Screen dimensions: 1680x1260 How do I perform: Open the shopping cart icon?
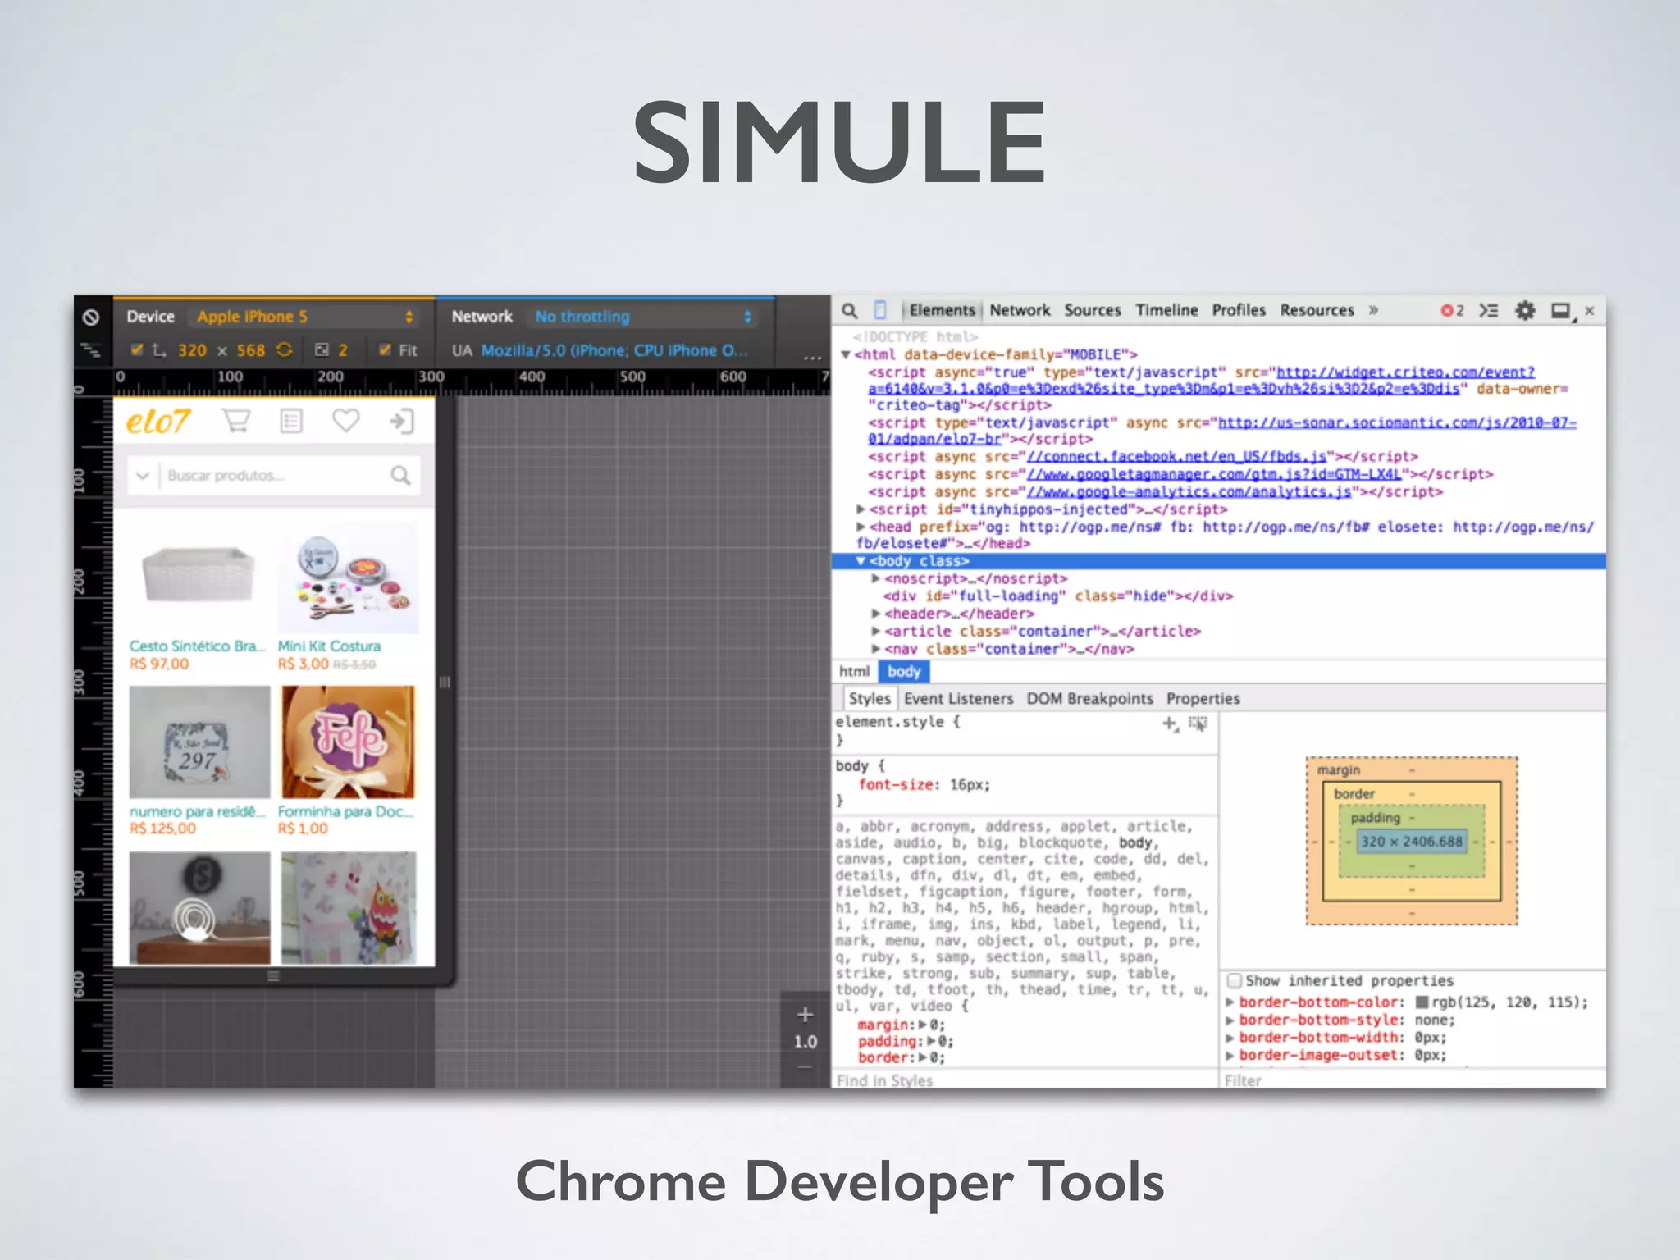point(236,421)
